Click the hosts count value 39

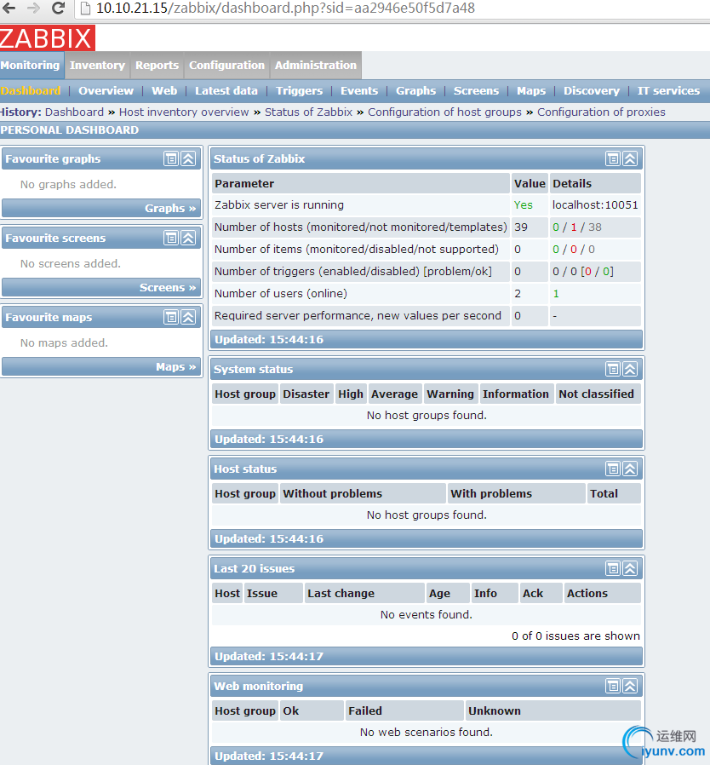tap(521, 227)
